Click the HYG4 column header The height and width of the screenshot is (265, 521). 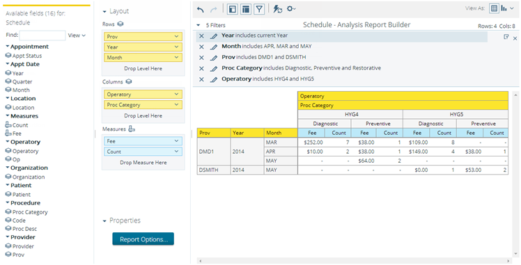[x=350, y=115]
